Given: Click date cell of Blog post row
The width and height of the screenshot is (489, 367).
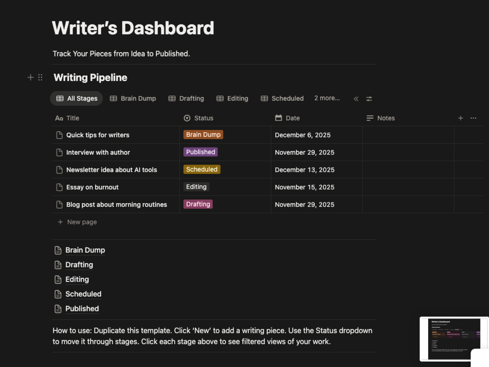Looking at the screenshot, I should (317, 205).
